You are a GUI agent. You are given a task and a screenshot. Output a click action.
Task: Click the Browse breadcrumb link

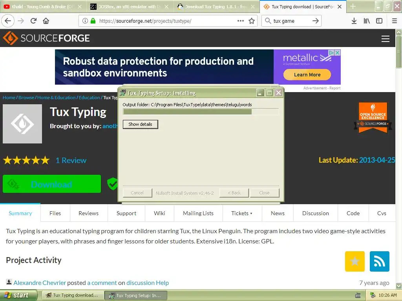coord(26,98)
